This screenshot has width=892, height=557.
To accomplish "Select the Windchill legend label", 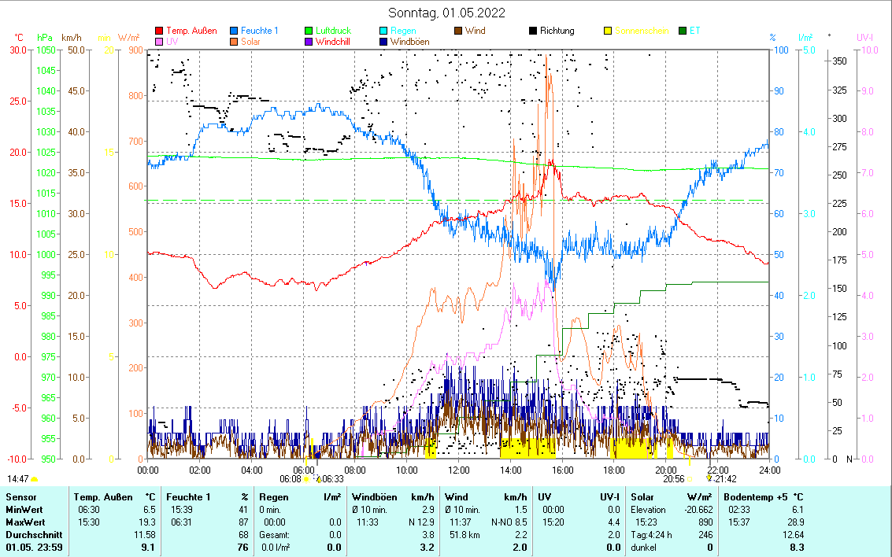I will (333, 42).
